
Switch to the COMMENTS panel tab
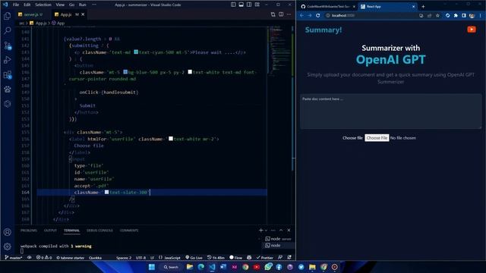point(129,231)
